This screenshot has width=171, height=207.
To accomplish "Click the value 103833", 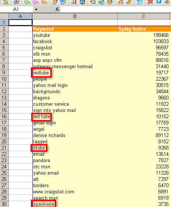I will pyautogui.click(x=161, y=41).
